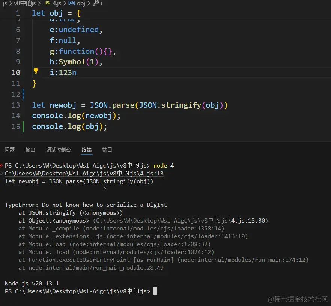The height and width of the screenshot is (306, 331).
Task: Click line number 15 in the gutter
Action: [16, 126]
